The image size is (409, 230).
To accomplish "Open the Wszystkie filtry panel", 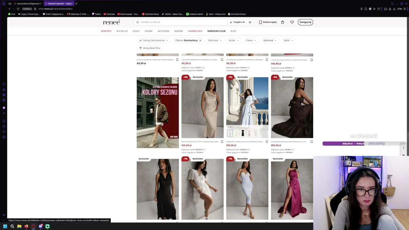I will 150,48.
